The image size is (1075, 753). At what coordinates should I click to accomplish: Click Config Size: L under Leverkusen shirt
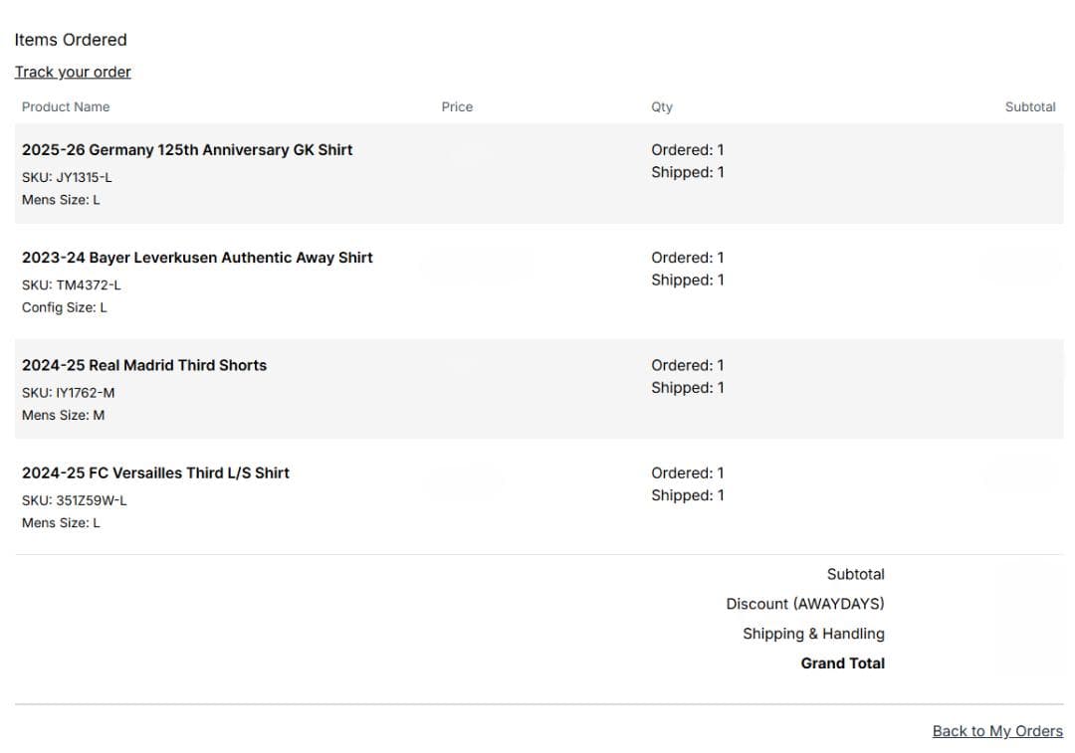point(65,307)
